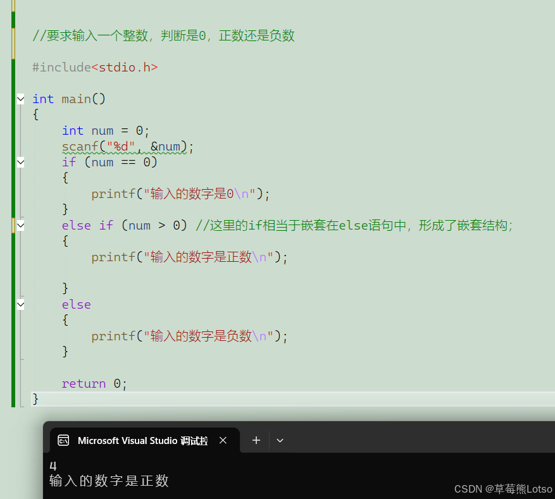Click the printf "输入的数字是负数\n" line
555x499 pixels.
coord(189,336)
